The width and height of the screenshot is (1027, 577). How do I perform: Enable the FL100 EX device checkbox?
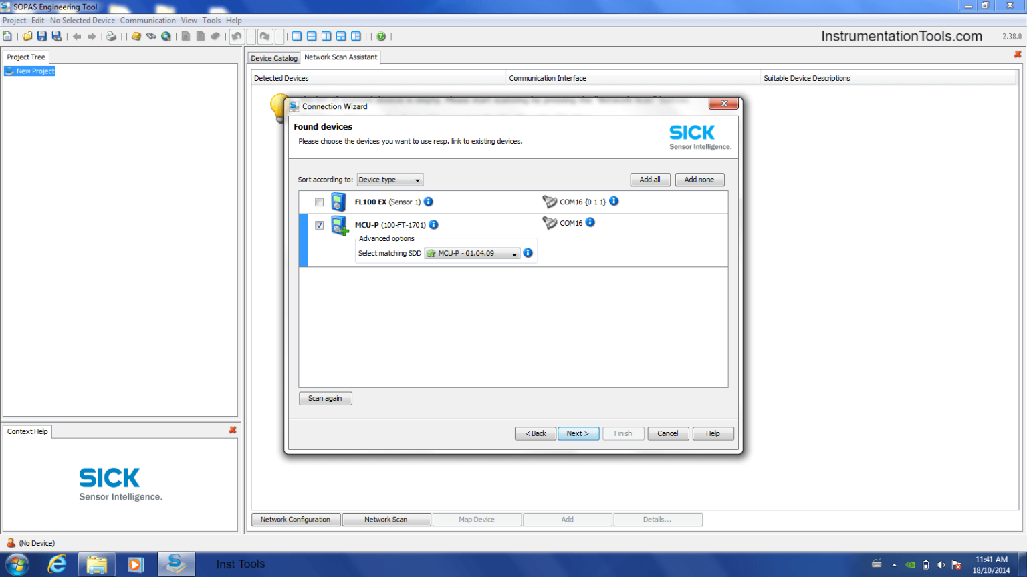click(319, 202)
